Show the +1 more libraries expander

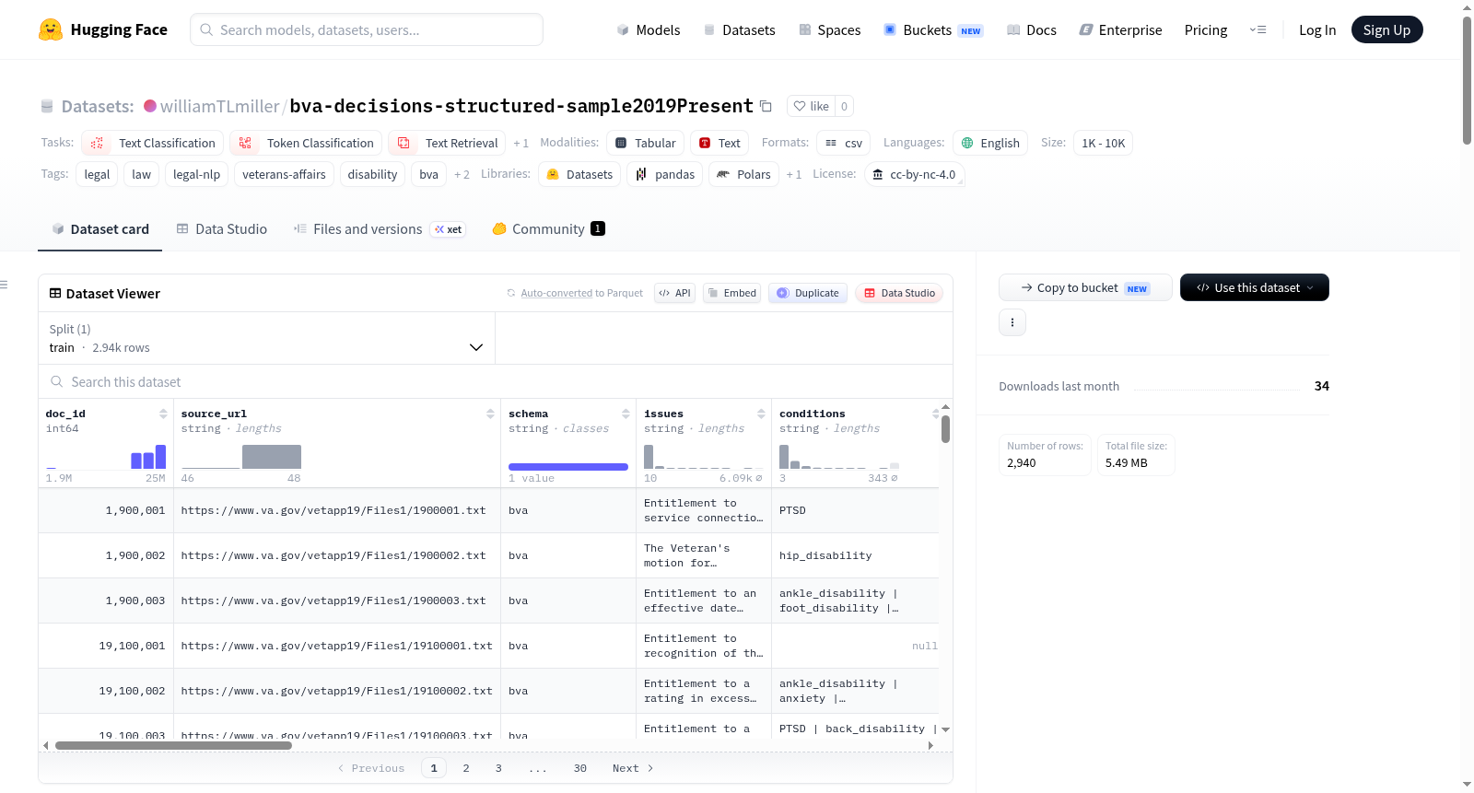[x=794, y=174]
